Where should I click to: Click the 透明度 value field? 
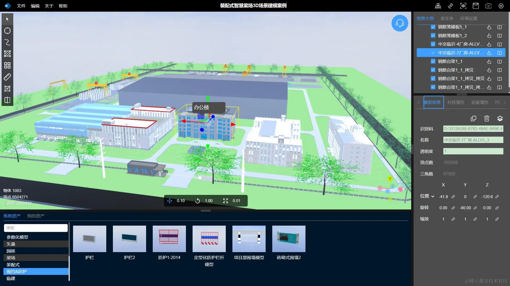tap(473, 151)
